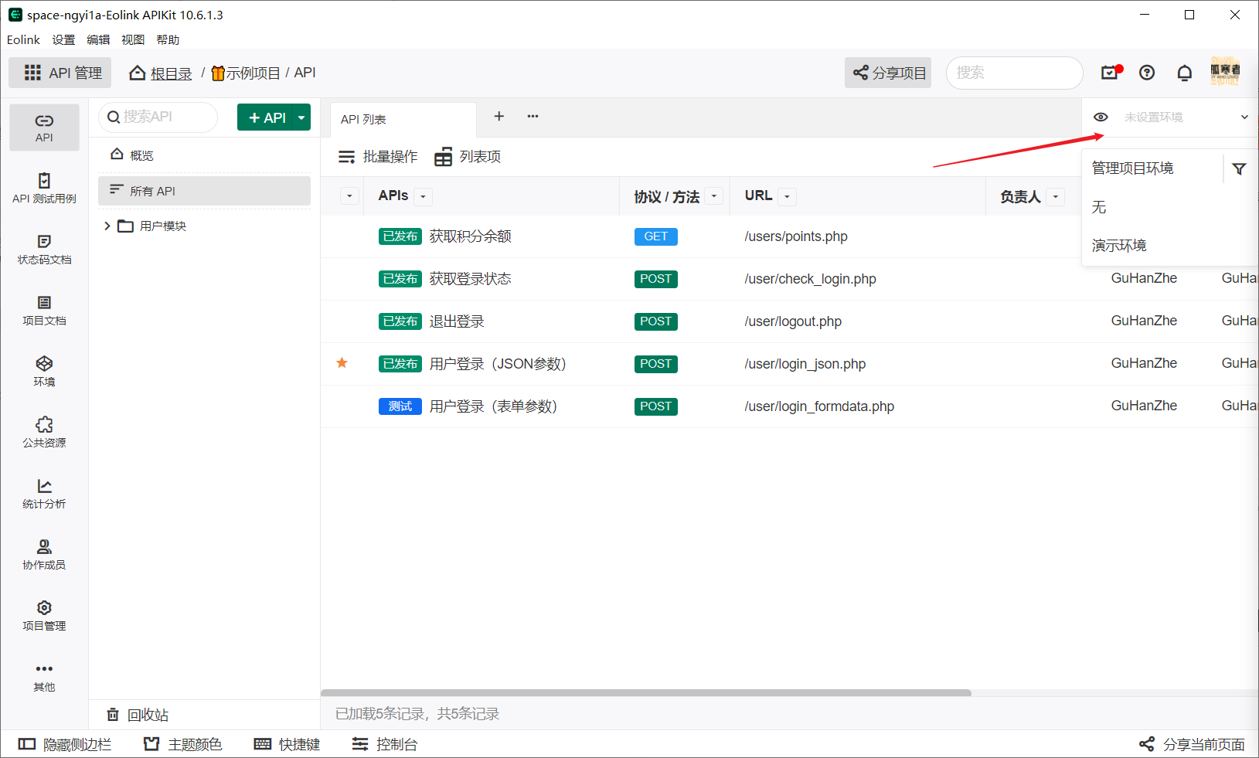Click 分享当前页面 share current page
1259x758 pixels.
point(1193,744)
